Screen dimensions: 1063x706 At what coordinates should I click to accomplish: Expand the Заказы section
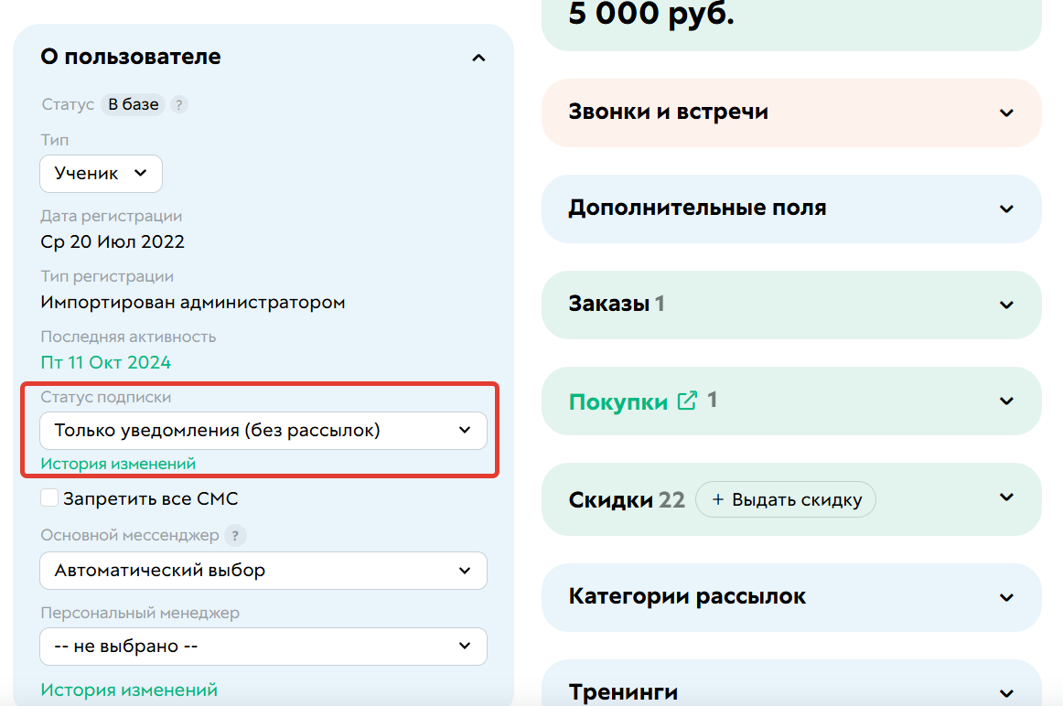coord(1005,305)
